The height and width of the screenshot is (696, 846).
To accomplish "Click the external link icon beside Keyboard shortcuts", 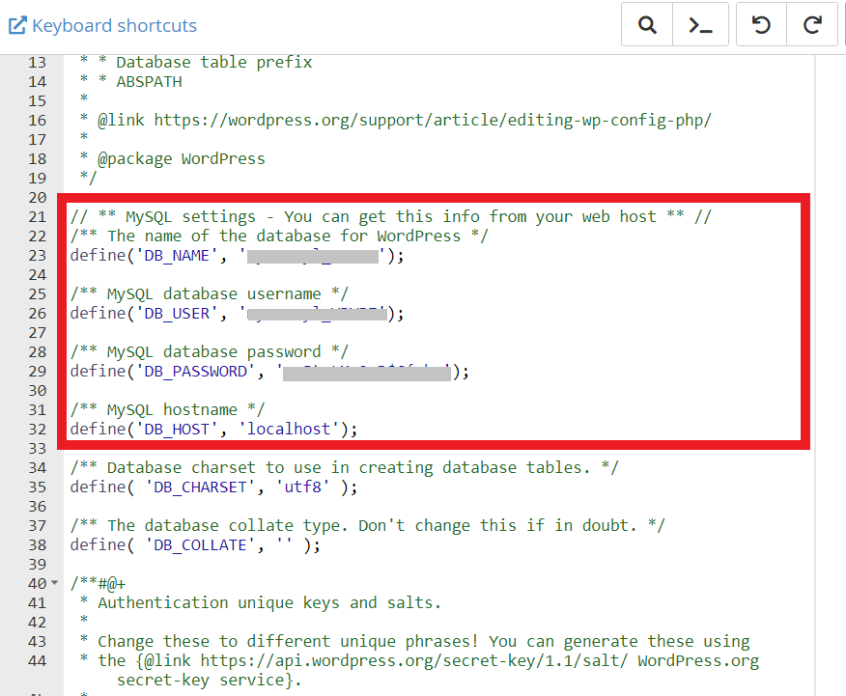I will [x=17, y=25].
